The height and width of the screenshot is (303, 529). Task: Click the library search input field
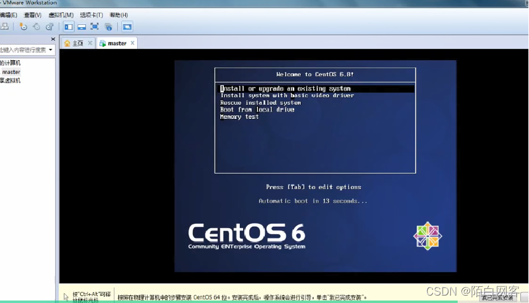[23, 50]
